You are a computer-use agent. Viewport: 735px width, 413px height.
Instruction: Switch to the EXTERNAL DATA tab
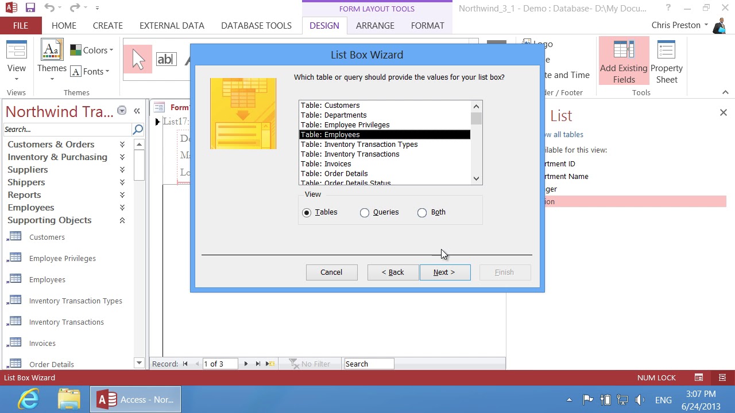(x=172, y=25)
